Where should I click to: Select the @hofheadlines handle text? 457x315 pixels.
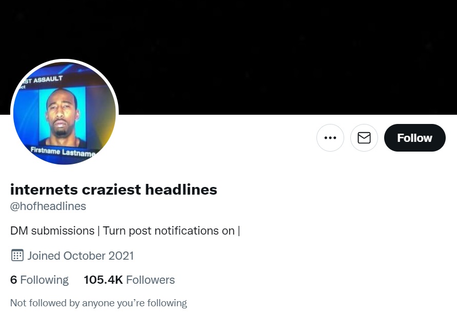[48, 206]
